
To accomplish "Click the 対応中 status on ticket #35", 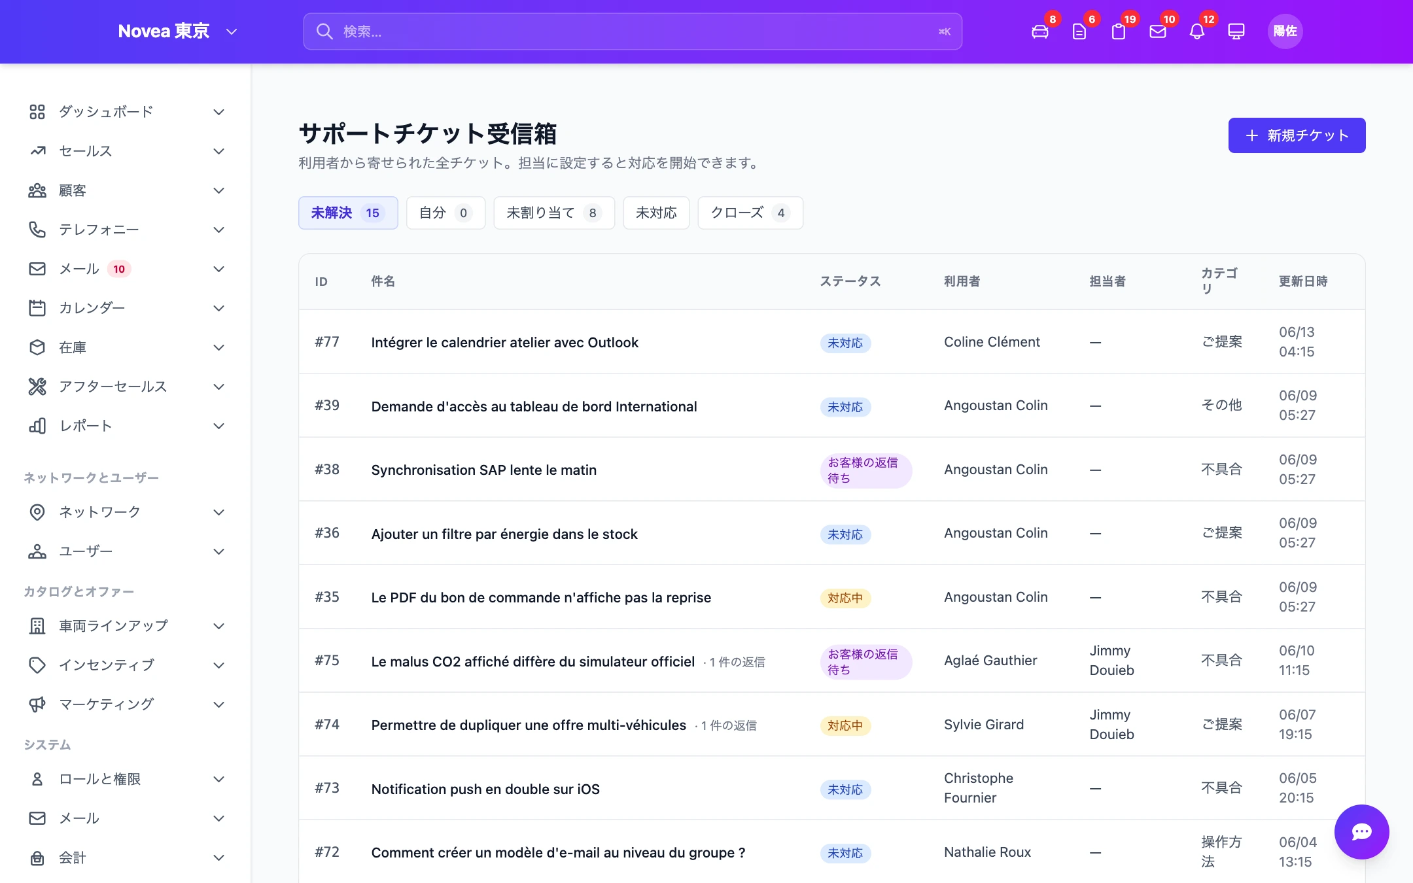I will pos(845,598).
